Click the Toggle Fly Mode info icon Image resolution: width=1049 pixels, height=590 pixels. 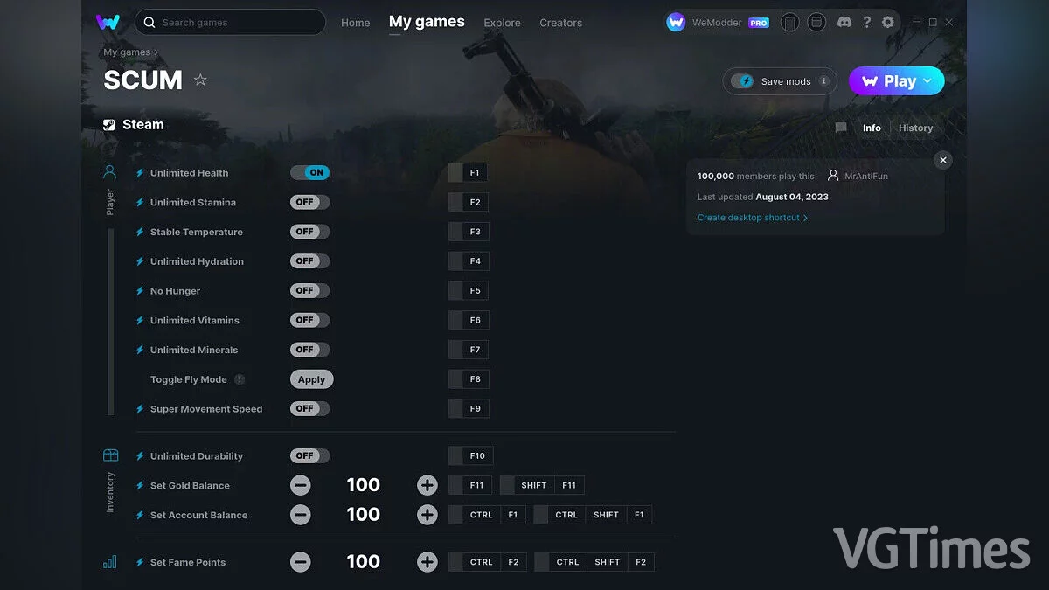click(x=240, y=379)
